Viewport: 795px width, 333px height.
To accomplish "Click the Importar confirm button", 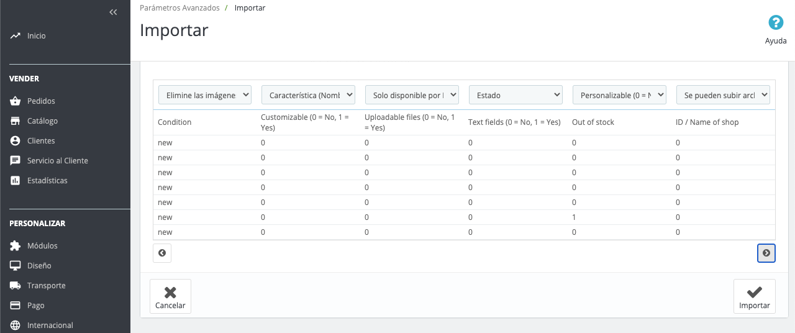I will [754, 296].
